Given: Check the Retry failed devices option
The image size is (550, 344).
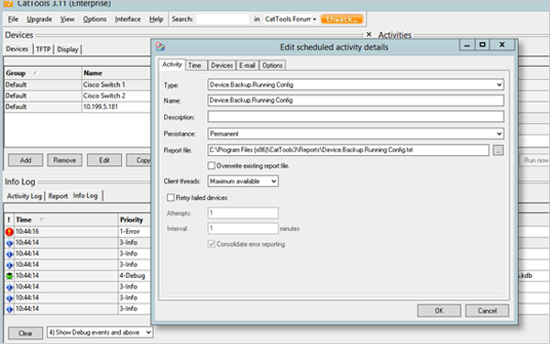Looking at the screenshot, I should [x=170, y=197].
